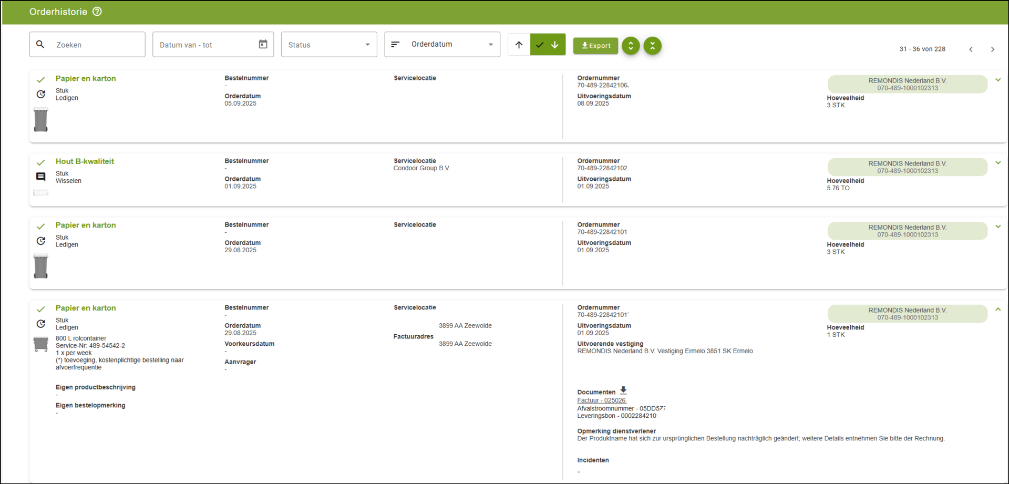
Task: Open the Factuur - 025026 document link
Action: tap(601, 400)
